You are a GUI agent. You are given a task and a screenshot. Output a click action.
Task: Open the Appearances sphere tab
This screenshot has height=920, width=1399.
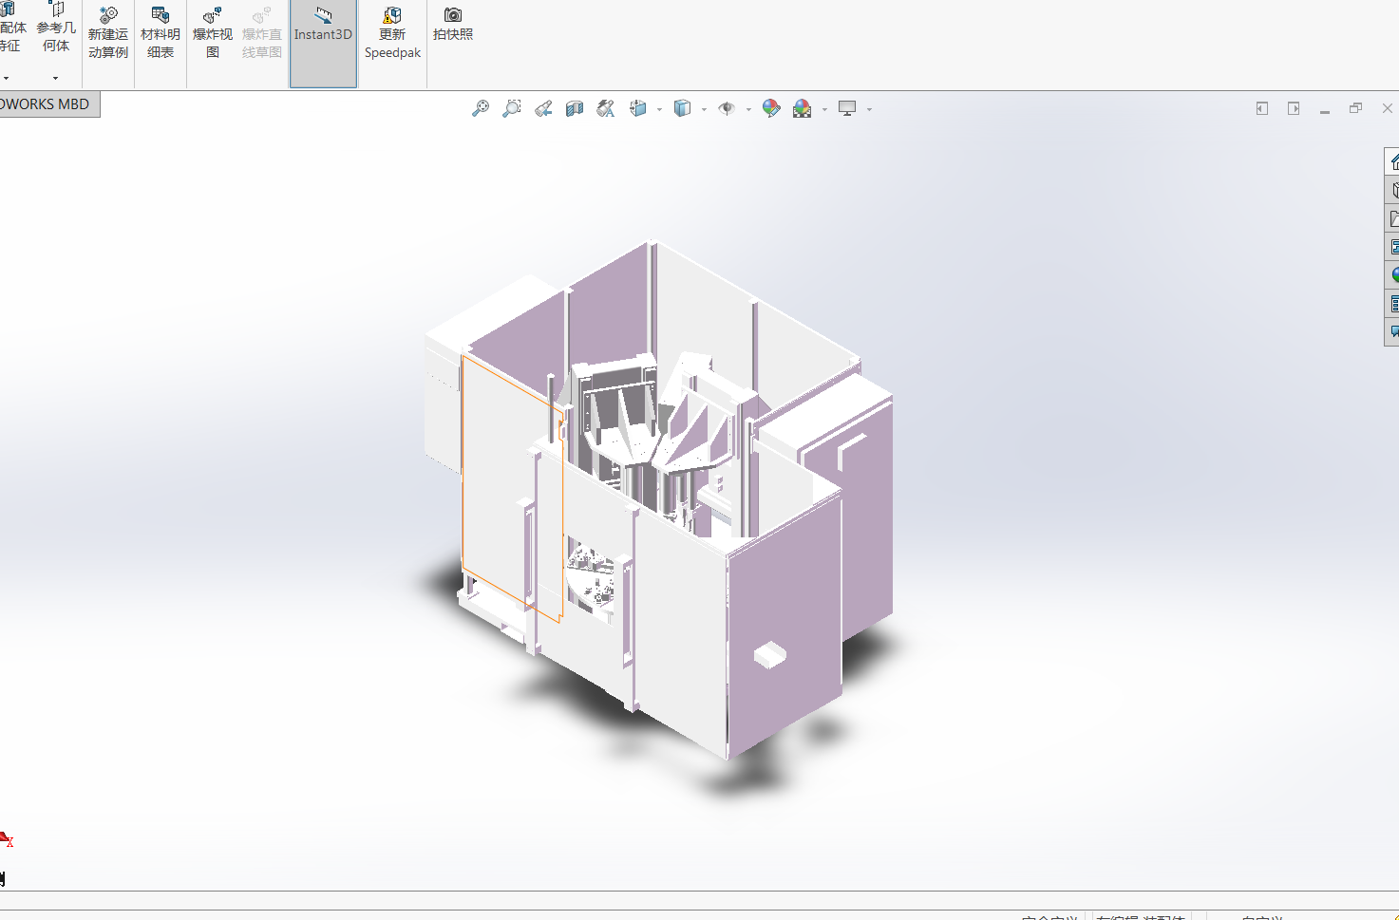click(x=1393, y=275)
